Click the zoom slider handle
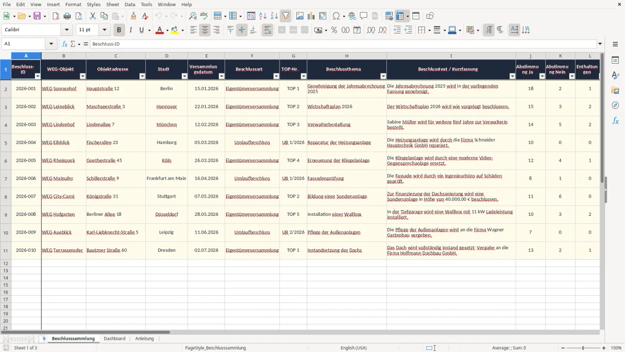The image size is (625, 352). tap(583, 348)
